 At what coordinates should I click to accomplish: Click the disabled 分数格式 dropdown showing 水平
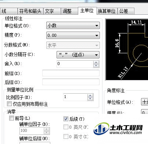coord(73,46)
